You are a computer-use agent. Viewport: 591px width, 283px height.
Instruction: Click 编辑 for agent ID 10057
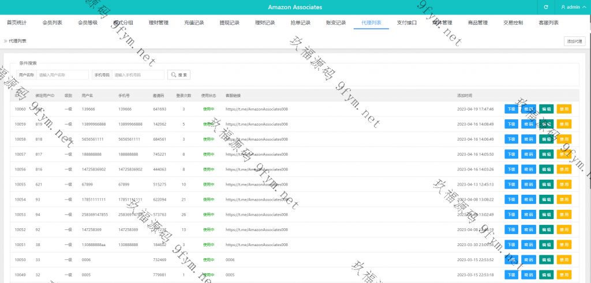[546, 154]
